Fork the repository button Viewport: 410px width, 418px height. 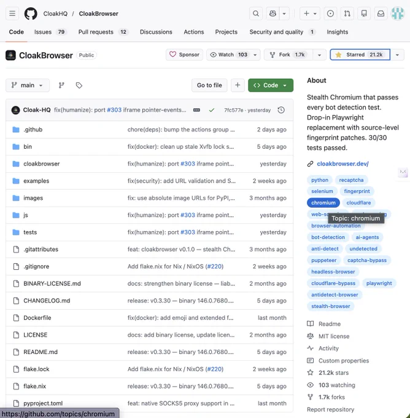pyautogui.click(x=288, y=55)
